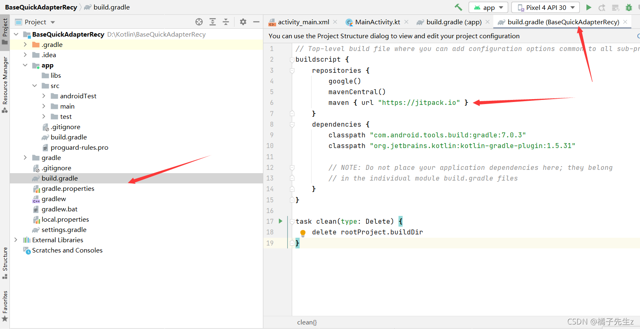Select the gradlew.bat file
The height and width of the screenshot is (329, 640).
(x=55, y=209)
